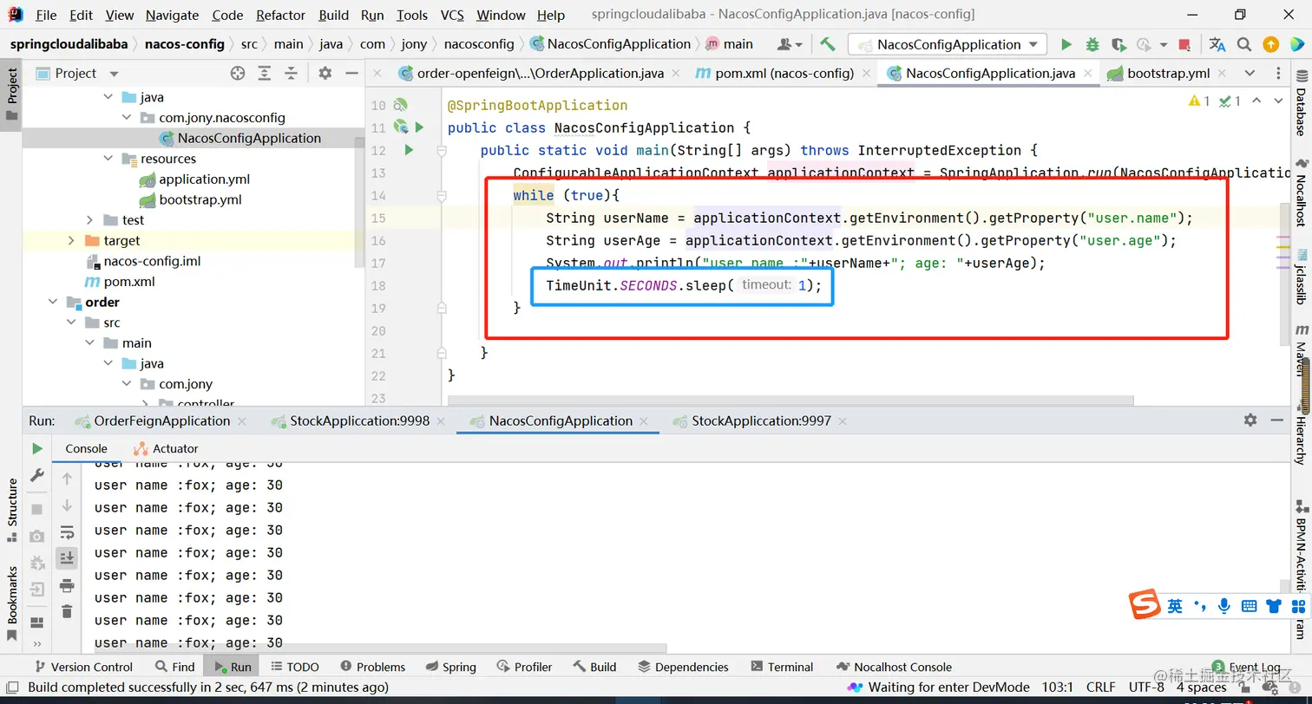Close the OrderFeignApplication run tab

coord(242,420)
